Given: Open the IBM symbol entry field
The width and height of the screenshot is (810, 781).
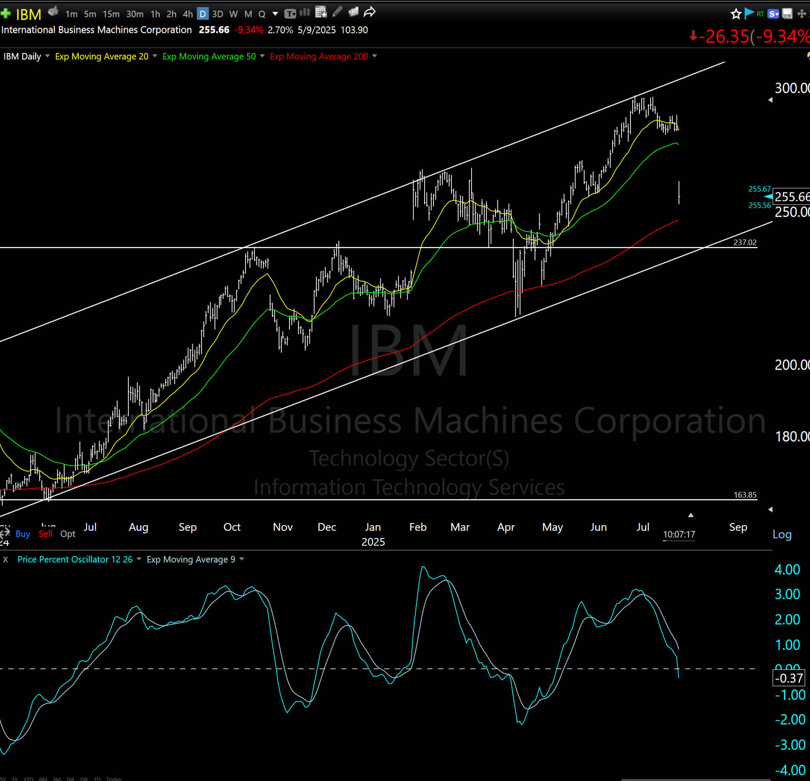Looking at the screenshot, I should [29, 14].
